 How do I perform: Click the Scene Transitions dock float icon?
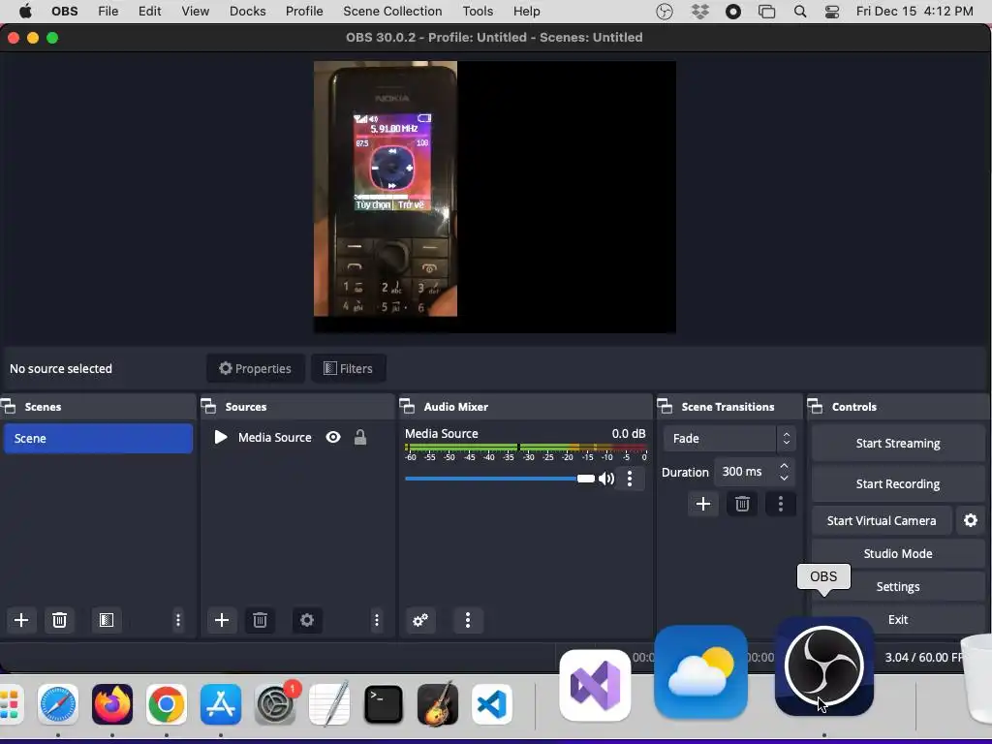(x=665, y=406)
